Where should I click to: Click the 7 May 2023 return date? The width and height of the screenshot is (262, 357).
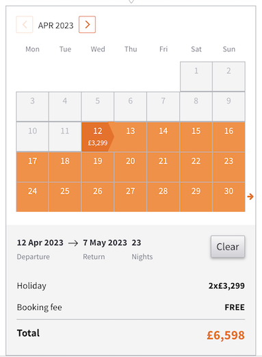pyautogui.click(x=105, y=243)
